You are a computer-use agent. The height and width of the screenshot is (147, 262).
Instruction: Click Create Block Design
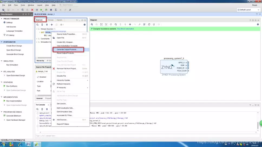pos(14,46)
